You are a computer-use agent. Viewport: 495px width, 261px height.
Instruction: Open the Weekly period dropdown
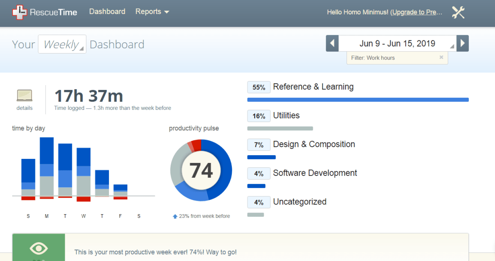(62, 45)
